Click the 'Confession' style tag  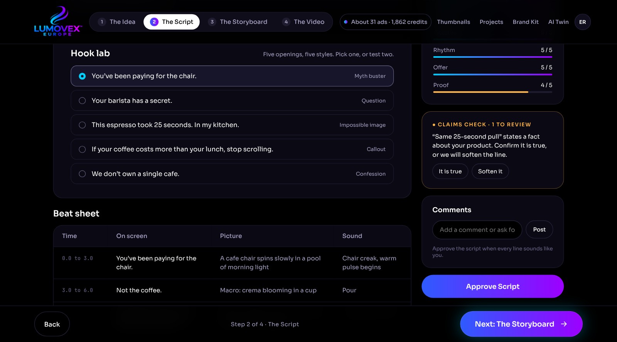[x=371, y=174]
